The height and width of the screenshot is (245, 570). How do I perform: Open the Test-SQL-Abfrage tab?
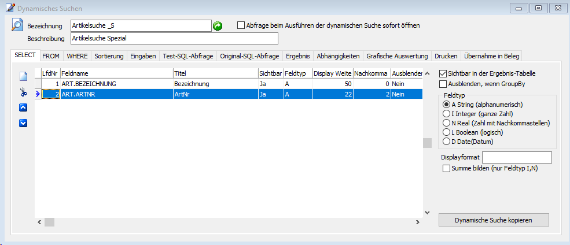coord(188,56)
